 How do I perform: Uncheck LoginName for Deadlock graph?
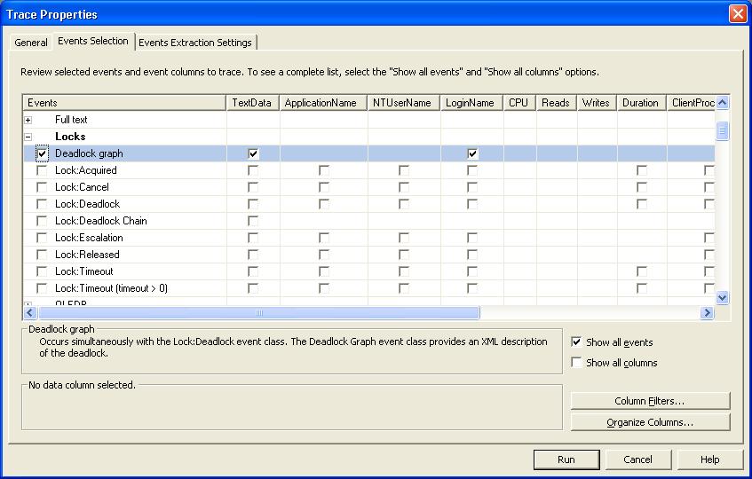coord(472,153)
